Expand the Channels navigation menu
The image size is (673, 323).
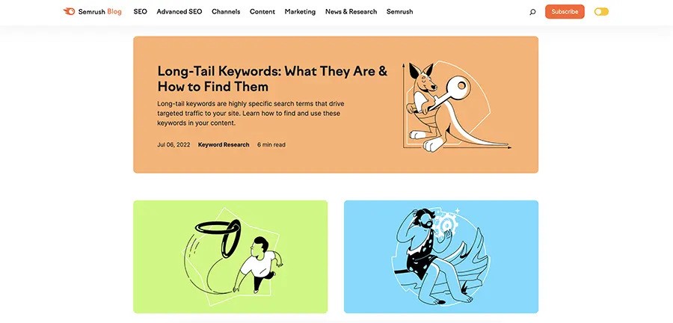[x=226, y=11]
